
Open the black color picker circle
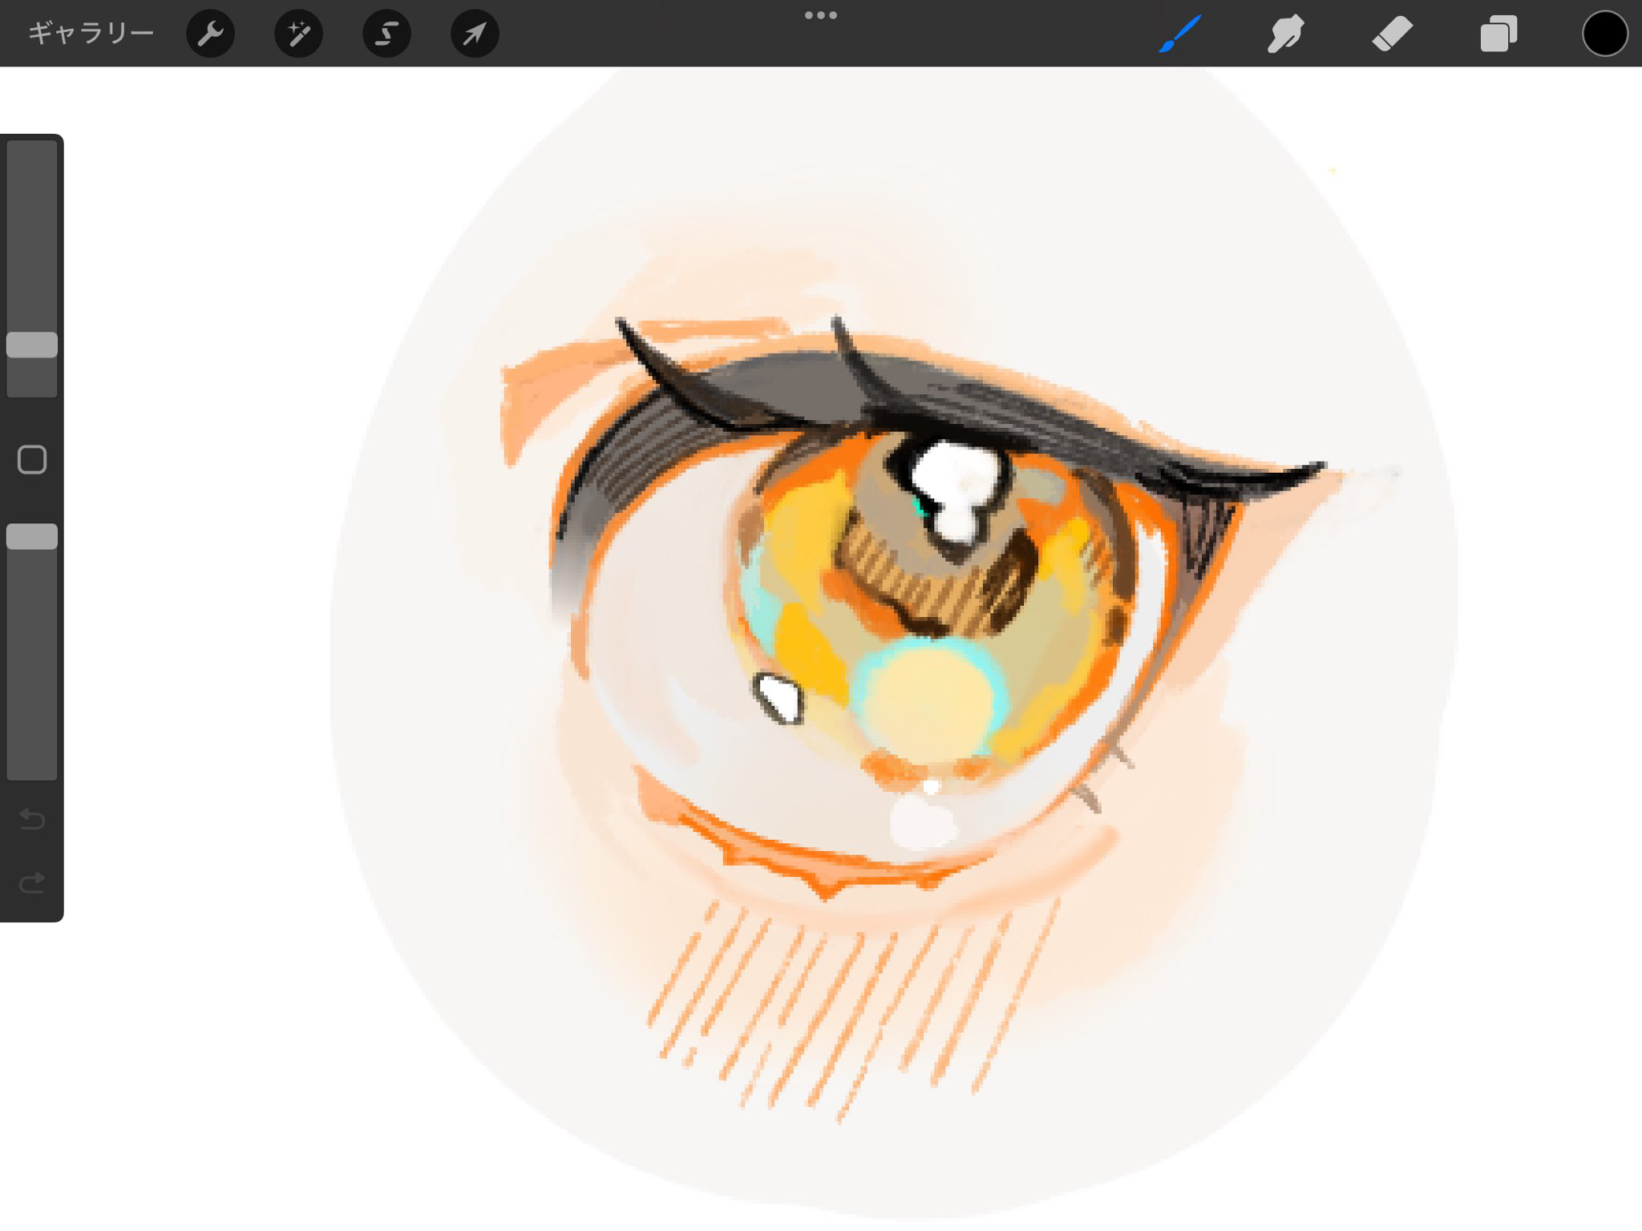1604,34
